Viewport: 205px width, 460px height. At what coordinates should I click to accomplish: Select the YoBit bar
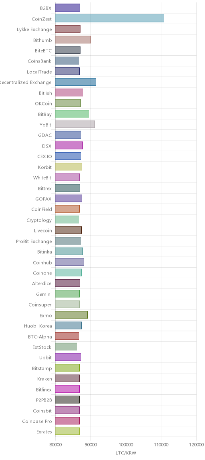(x=75, y=124)
